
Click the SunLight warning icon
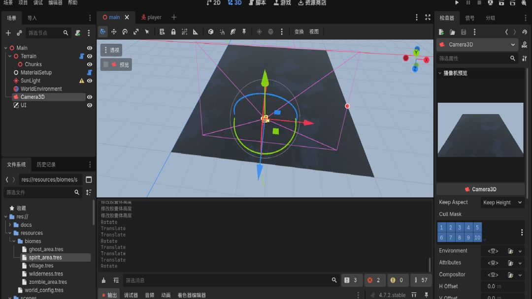tap(81, 81)
